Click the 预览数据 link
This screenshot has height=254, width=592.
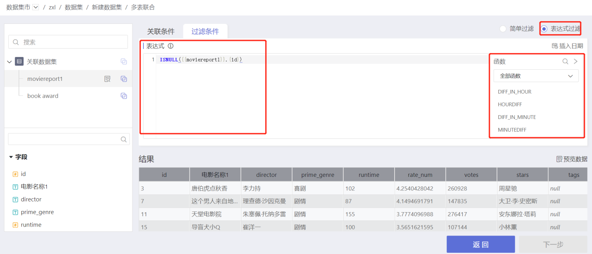click(x=571, y=159)
